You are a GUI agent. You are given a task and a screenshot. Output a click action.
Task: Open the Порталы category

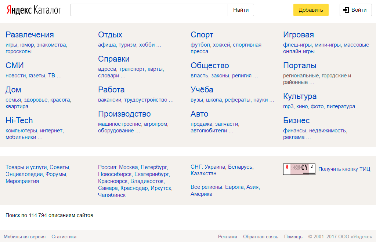pos(300,65)
